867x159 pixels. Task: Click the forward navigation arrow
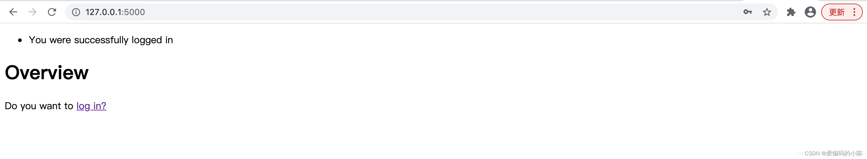pyautogui.click(x=32, y=12)
